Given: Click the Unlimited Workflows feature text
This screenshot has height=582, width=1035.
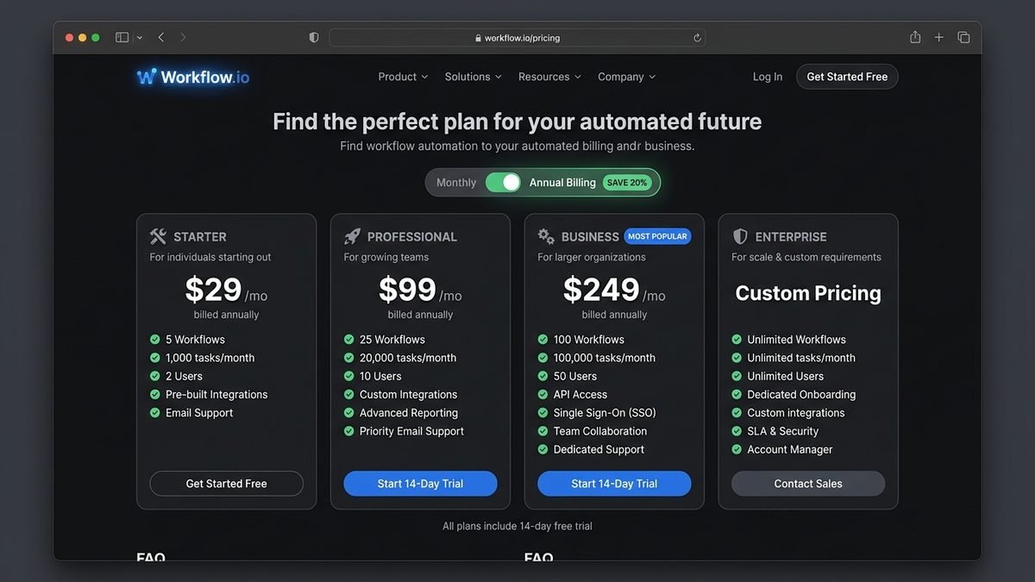Looking at the screenshot, I should 797,340.
